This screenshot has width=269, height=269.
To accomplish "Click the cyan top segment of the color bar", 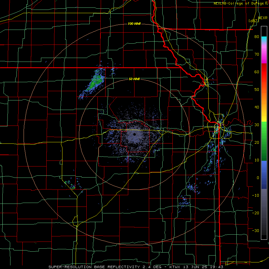I will [264, 39].
